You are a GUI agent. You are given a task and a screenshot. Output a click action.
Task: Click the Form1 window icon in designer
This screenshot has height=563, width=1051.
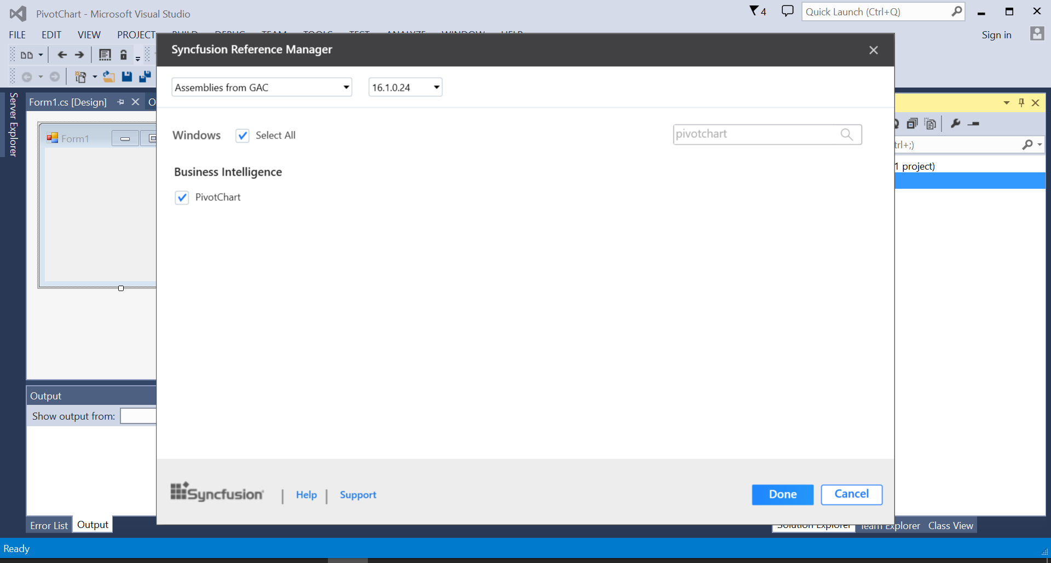(53, 138)
